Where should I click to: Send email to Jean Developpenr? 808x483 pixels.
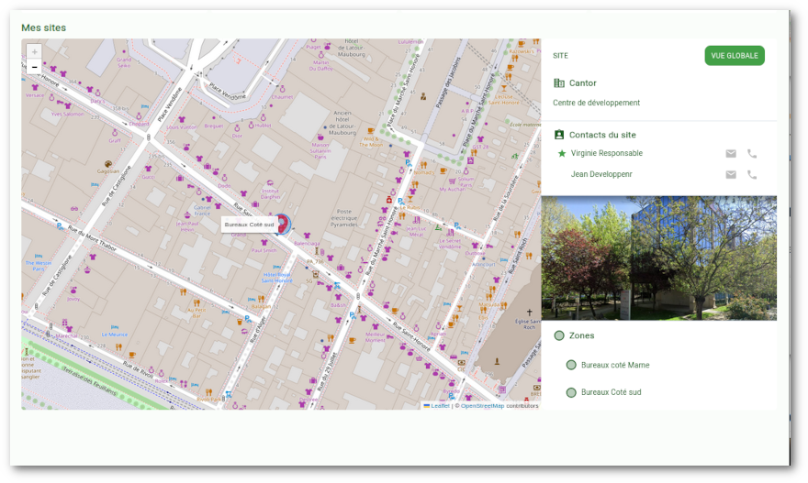(x=731, y=174)
